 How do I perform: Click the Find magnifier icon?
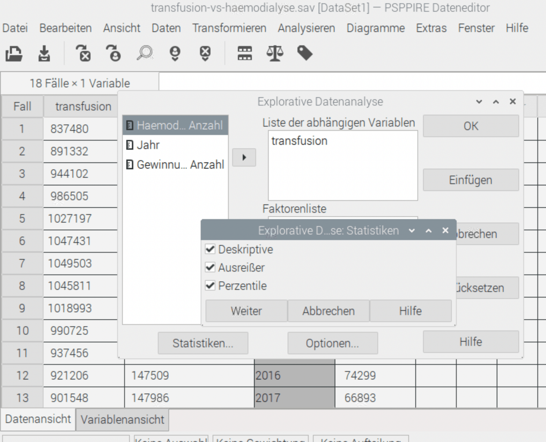tap(145, 54)
